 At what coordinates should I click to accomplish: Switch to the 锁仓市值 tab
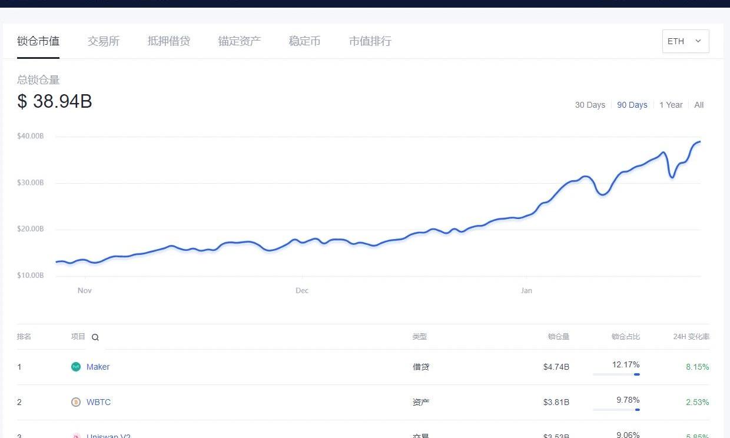(x=38, y=41)
